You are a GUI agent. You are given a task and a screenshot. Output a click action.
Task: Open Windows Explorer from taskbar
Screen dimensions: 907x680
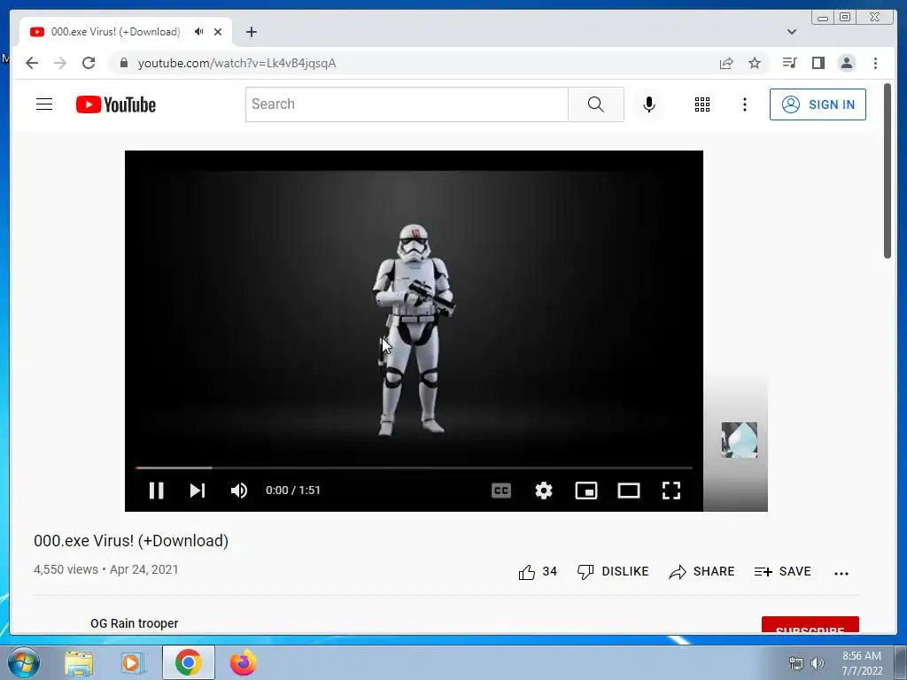(x=79, y=663)
